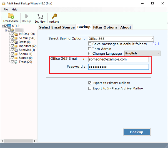Image resolution: width=168 pixels, height=148 pixels.
Task: Uncheck the INBOX (199) checkbox
Action: [x=12, y=34]
